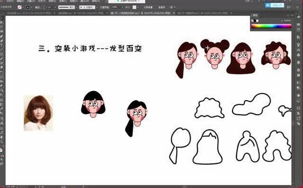
Task: Select the Direct Selection arrow tool
Action: [2, 23]
